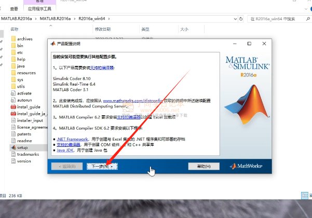Screen dimensions: 312x218
Task: Sort files by 类型 column header
Action: (145, 29)
